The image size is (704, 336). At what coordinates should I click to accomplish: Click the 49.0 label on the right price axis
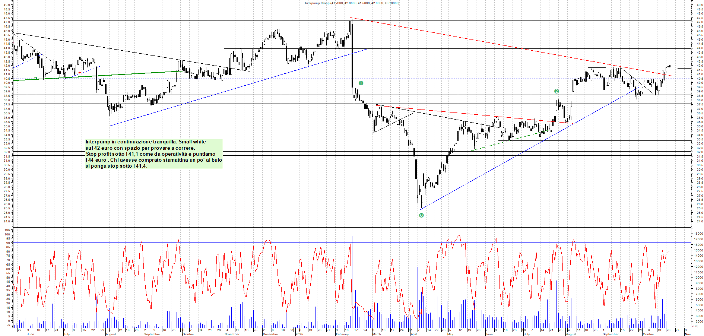[x=700, y=5]
